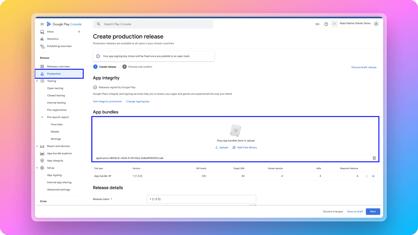Open bundle details with the arrow icon
418x235 pixels.
coord(373,176)
